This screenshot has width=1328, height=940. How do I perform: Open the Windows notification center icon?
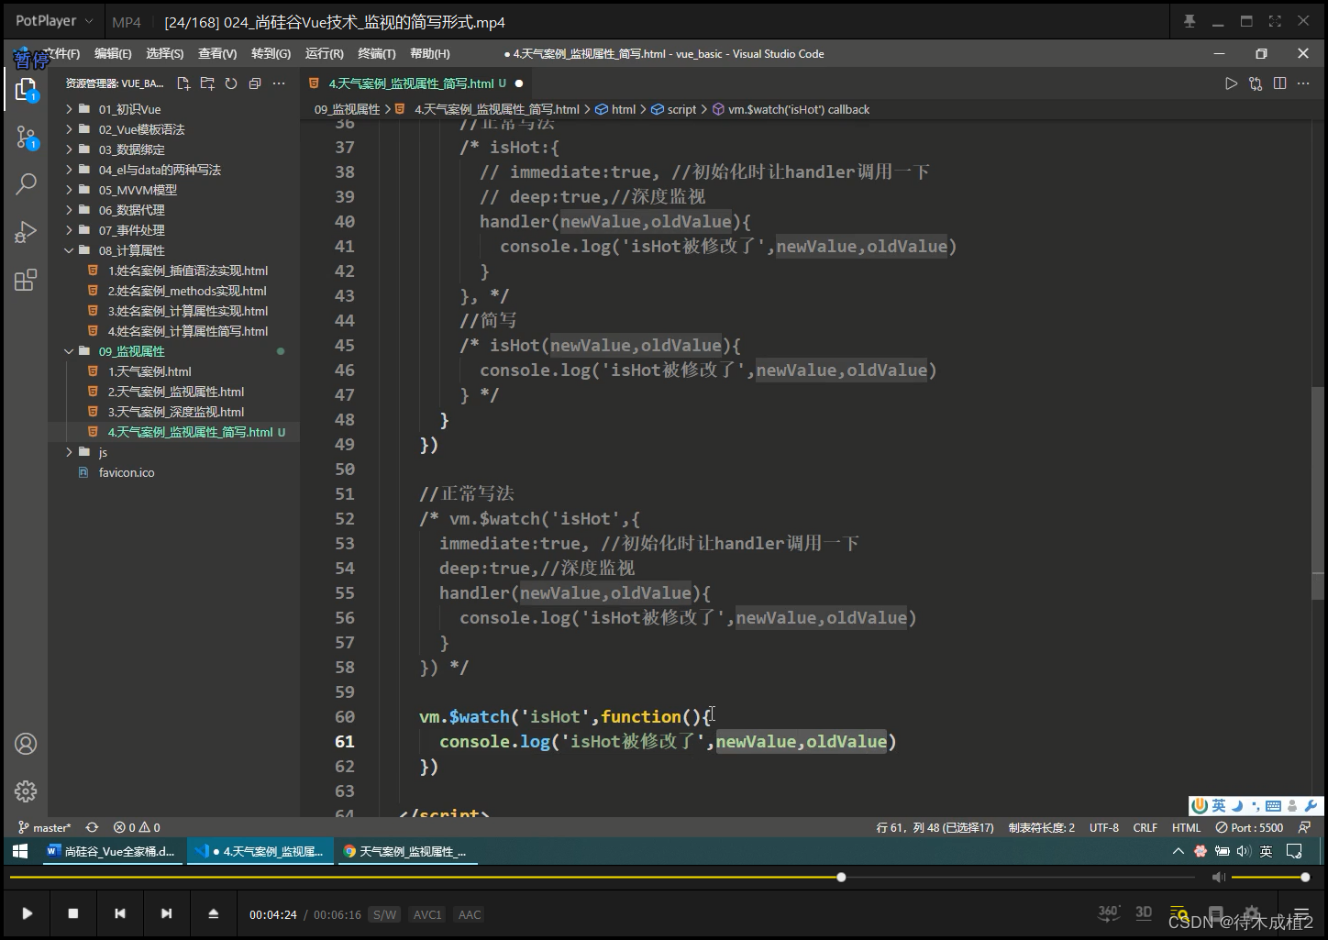click(x=1294, y=851)
